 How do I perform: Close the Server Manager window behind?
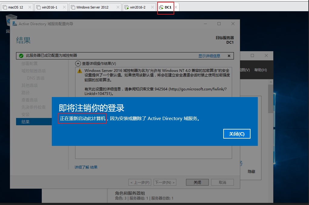266,55
